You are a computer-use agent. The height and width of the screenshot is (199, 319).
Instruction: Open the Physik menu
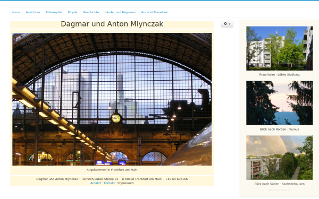point(72,12)
